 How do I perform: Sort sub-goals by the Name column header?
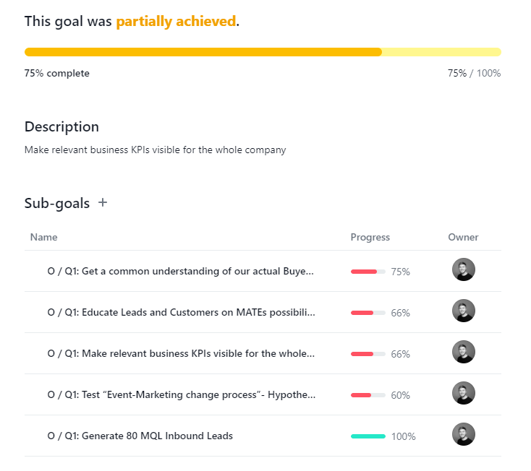pyautogui.click(x=44, y=237)
